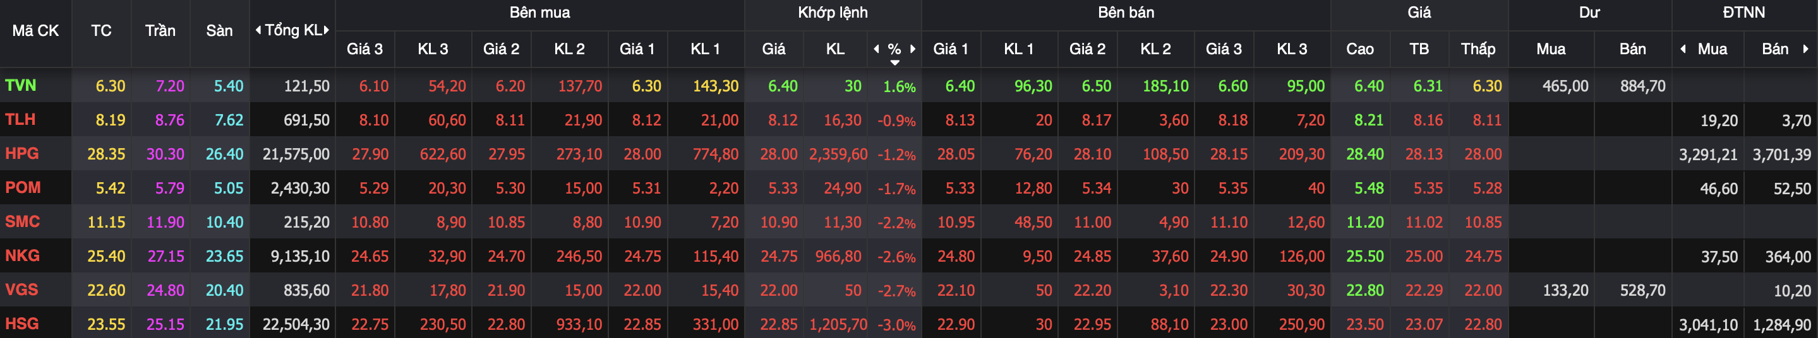This screenshot has height=338, width=1818.
Task: Open the VGS stock symbol
Action: (22, 289)
